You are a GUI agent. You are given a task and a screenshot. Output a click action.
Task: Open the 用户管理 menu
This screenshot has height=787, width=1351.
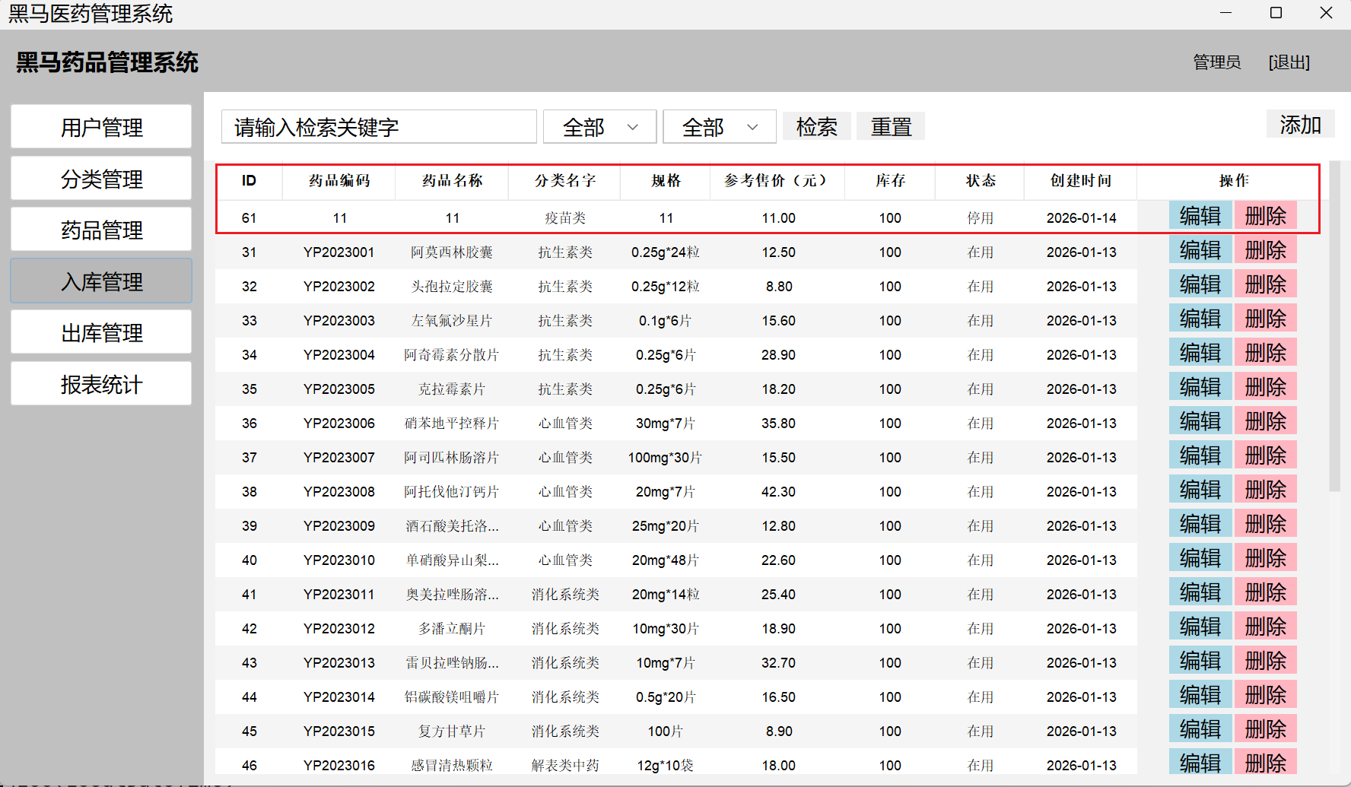pos(101,127)
